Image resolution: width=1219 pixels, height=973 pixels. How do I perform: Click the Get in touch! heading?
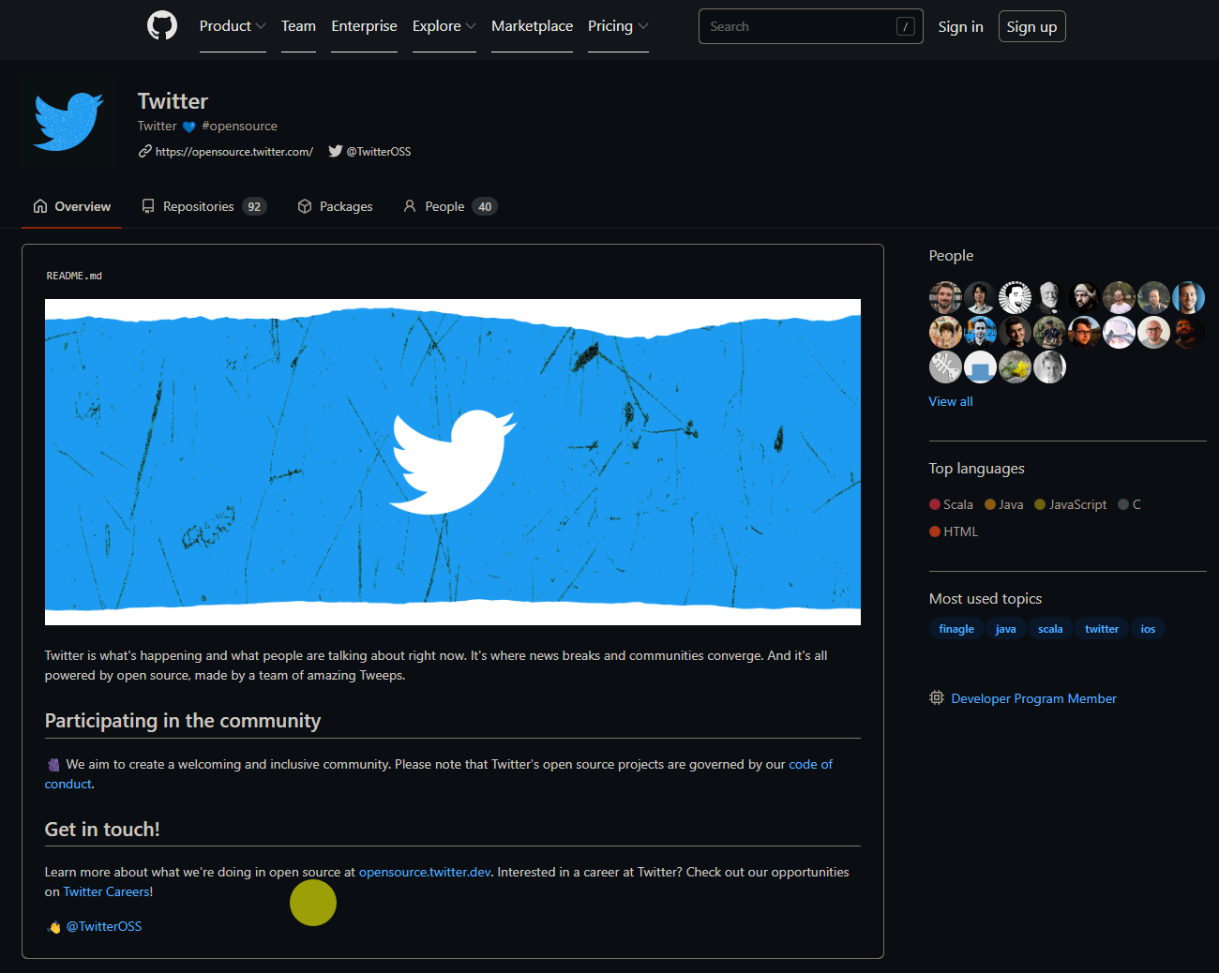pos(102,830)
